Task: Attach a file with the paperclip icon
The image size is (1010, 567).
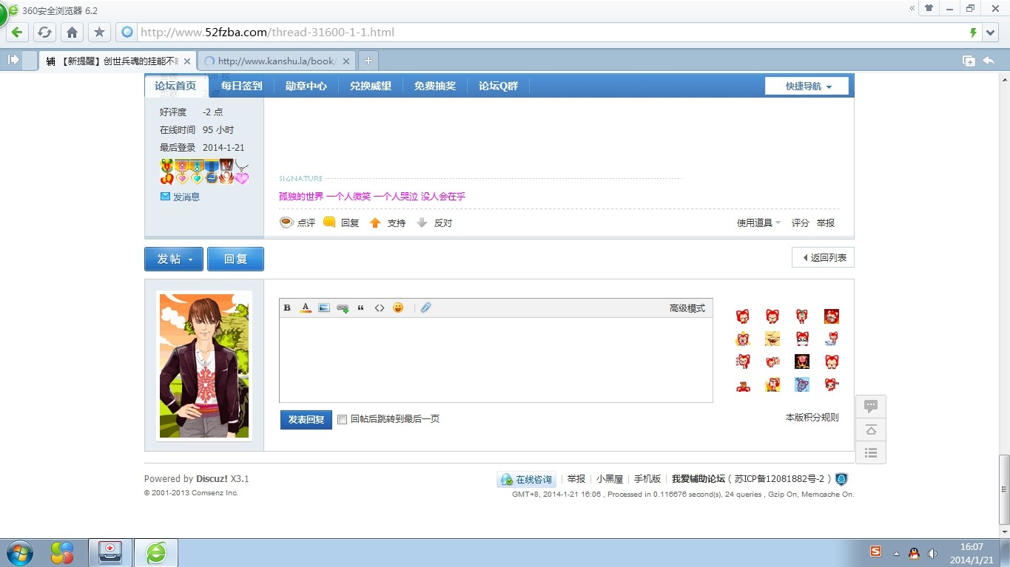Action: [425, 308]
